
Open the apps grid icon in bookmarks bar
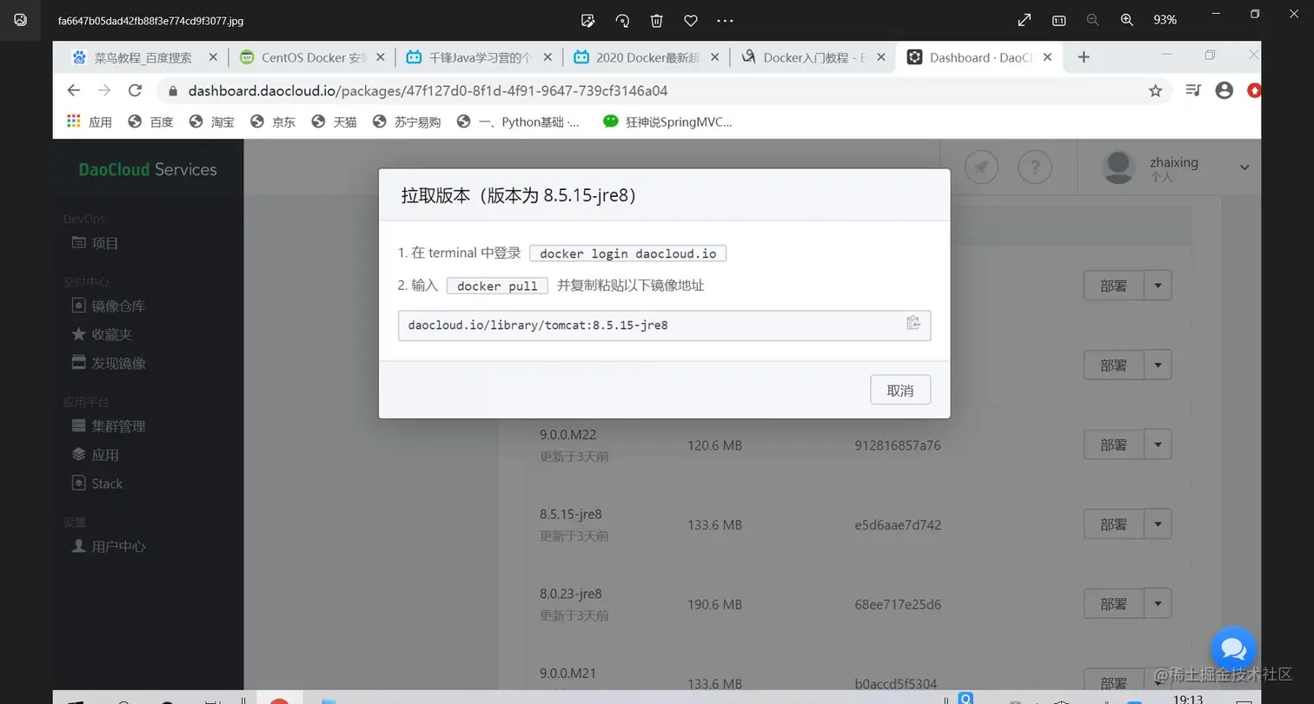pos(74,122)
